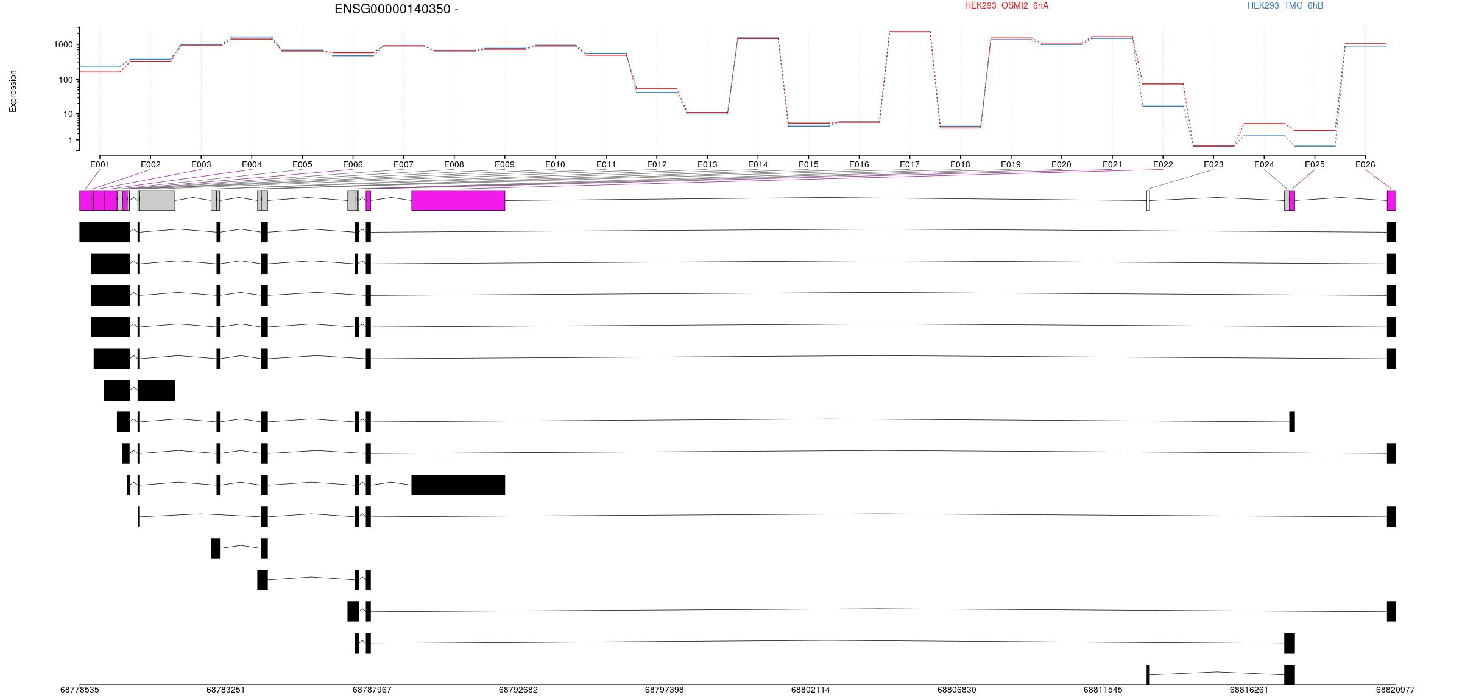Screen dimensions: 1462x700
Task: Click exon label E010
Action: point(555,164)
